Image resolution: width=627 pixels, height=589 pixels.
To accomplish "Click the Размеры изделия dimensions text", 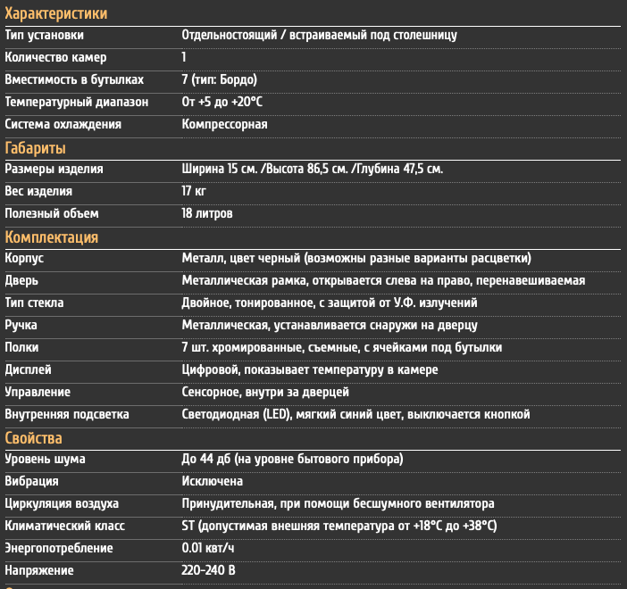I will tap(313, 169).
